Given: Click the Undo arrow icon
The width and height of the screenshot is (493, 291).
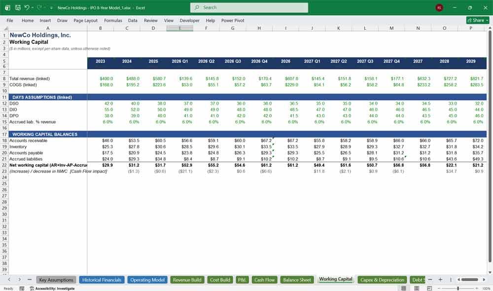Looking at the screenshot, I should pos(27,7).
